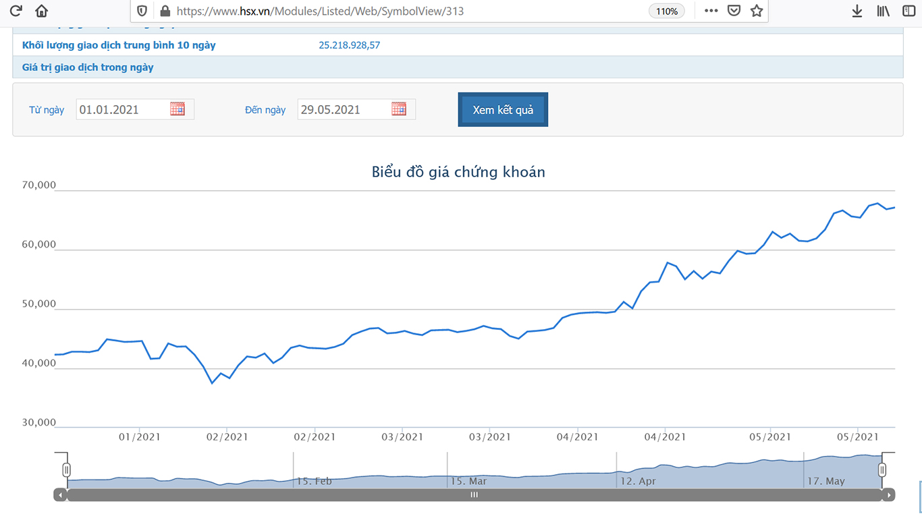Click the Đến ngày date field 29.05.2021
This screenshot has width=922, height=518.
tap(343, 109)
